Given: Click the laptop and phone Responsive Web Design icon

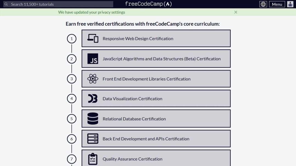Looking at the screenshot, I should [93, 38].
